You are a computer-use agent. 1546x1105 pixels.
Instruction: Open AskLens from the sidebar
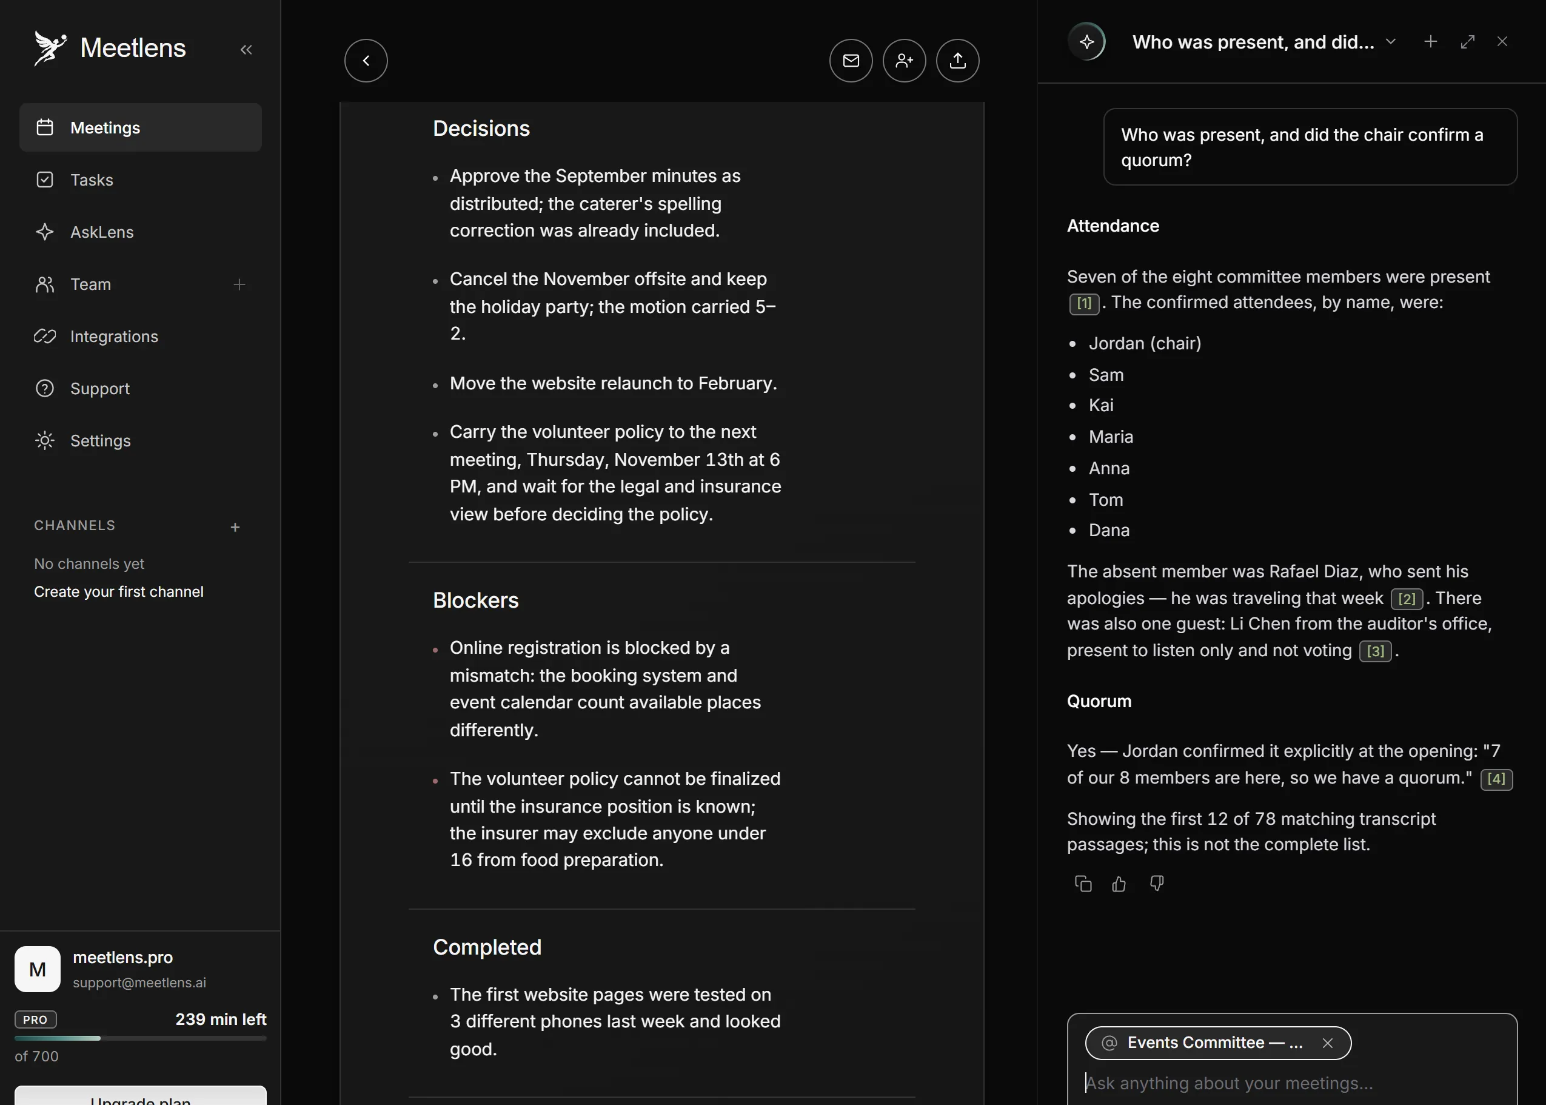pyautogui.click(x=141, y=232)
